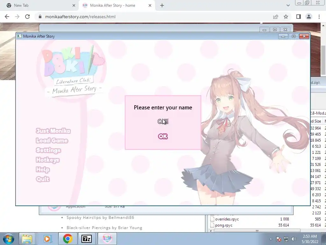326x245 pixels.
Task: Maximize the Monika After Story game window
Action: (x=294, y=36)
